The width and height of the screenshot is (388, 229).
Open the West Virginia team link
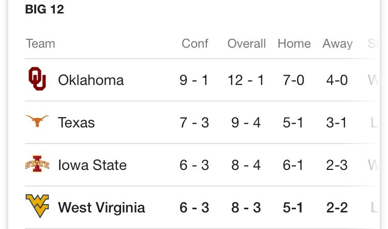coord(101,207)
